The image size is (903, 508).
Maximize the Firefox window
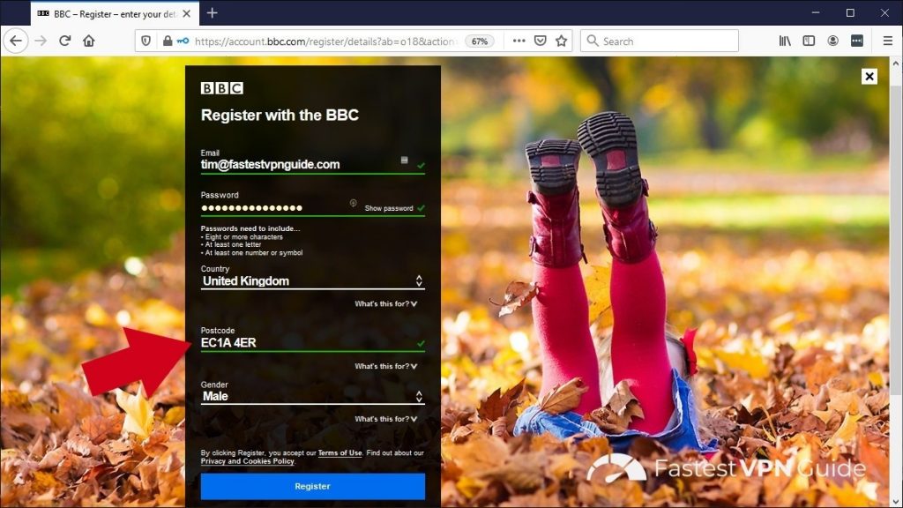(x=850, y=12)
